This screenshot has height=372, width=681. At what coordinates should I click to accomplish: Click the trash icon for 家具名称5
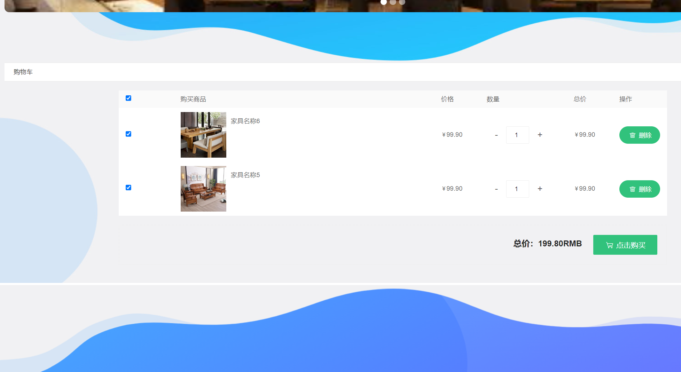tap(632, 189)
